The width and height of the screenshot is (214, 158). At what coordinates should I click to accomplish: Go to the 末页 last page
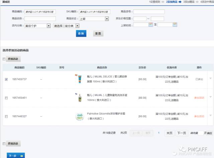[x=170, y=133]
